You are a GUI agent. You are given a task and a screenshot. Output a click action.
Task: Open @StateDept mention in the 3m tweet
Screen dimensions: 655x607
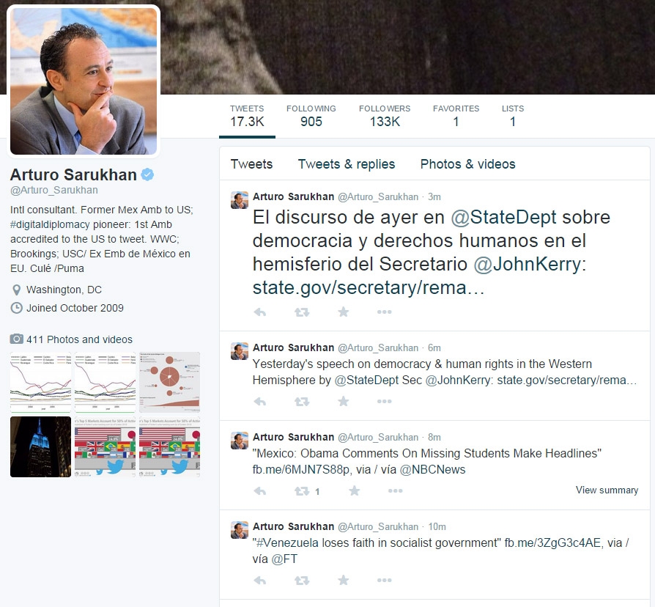tap(503, 218)
